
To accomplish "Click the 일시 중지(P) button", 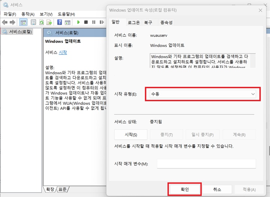I will pos(202,135).
